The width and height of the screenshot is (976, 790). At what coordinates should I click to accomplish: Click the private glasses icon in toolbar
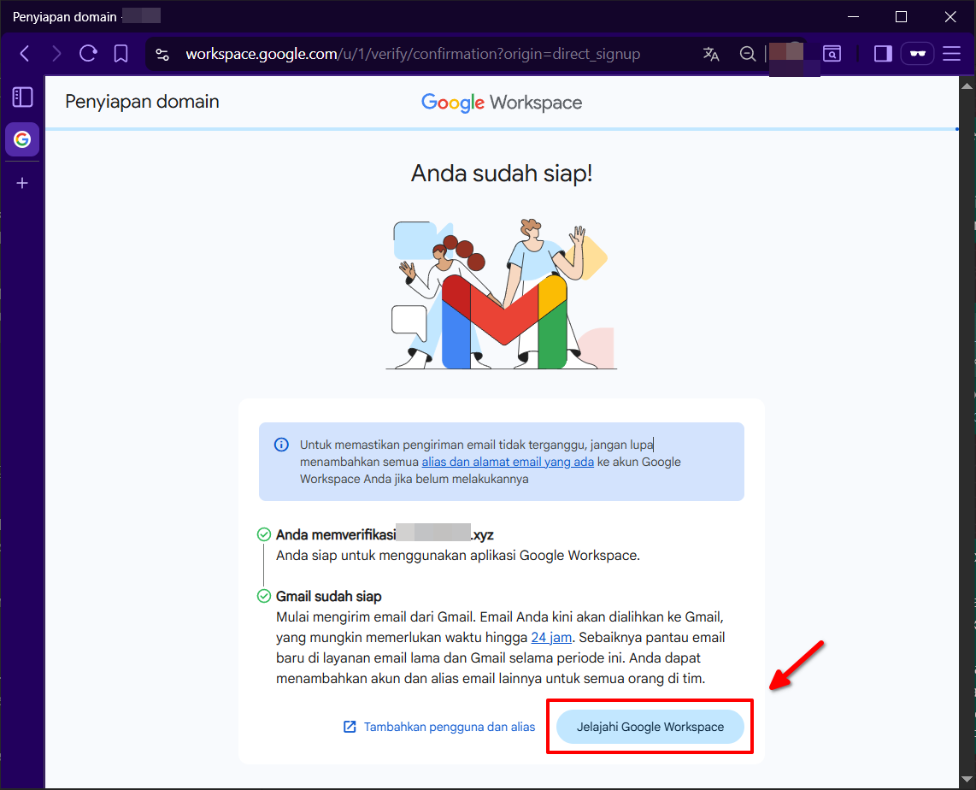point(918,54)
